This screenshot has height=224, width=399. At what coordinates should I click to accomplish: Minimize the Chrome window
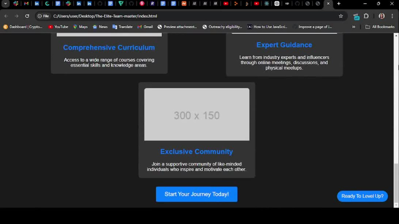pyautogui.click(x=365, y=4)
